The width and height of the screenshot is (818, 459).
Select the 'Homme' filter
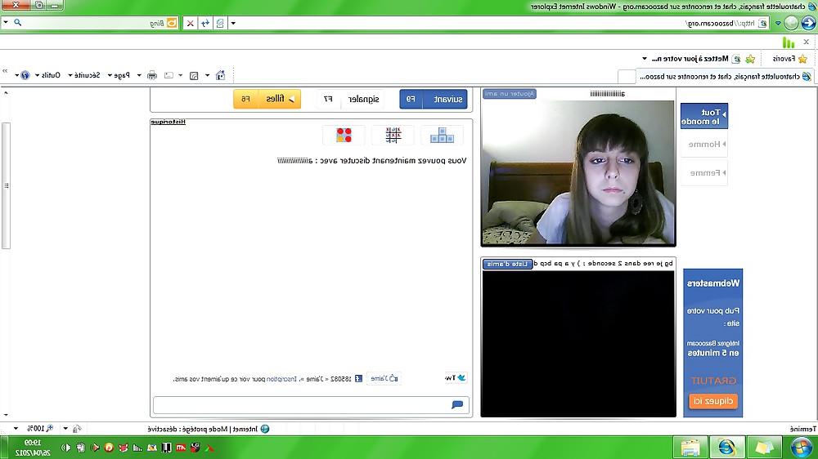click(703, 145)
